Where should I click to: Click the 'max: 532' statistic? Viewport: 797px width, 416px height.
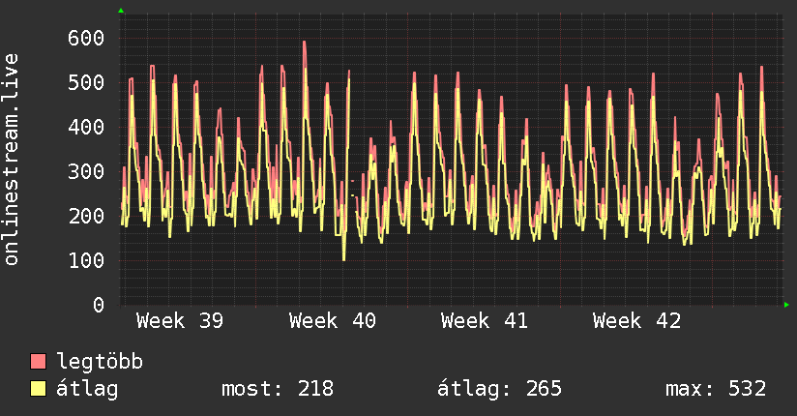coord(716,389)
